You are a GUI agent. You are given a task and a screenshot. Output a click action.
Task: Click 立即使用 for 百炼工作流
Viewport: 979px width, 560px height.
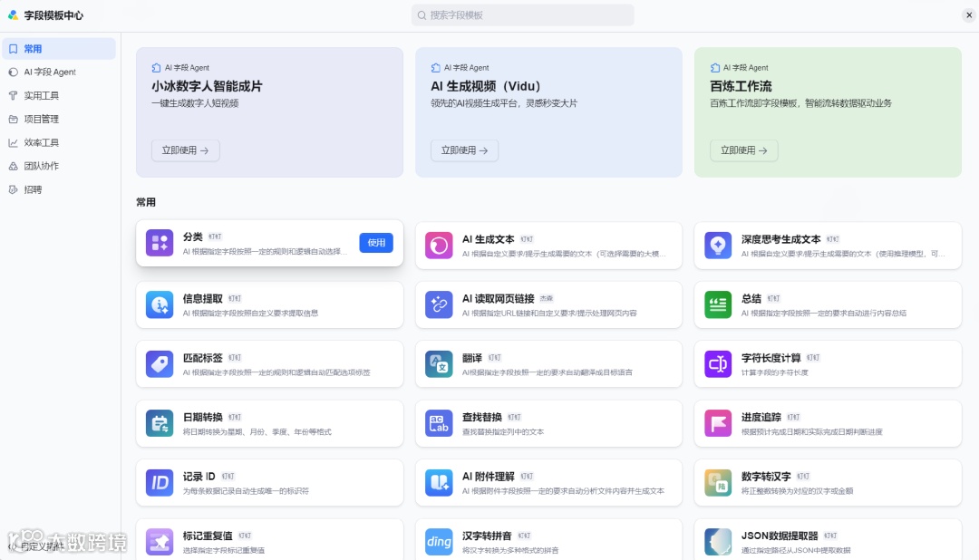(x=743, y=150)
